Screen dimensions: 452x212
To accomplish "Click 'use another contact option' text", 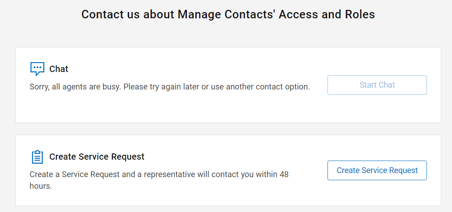I will pyautogui.click(x=260, y=87).
